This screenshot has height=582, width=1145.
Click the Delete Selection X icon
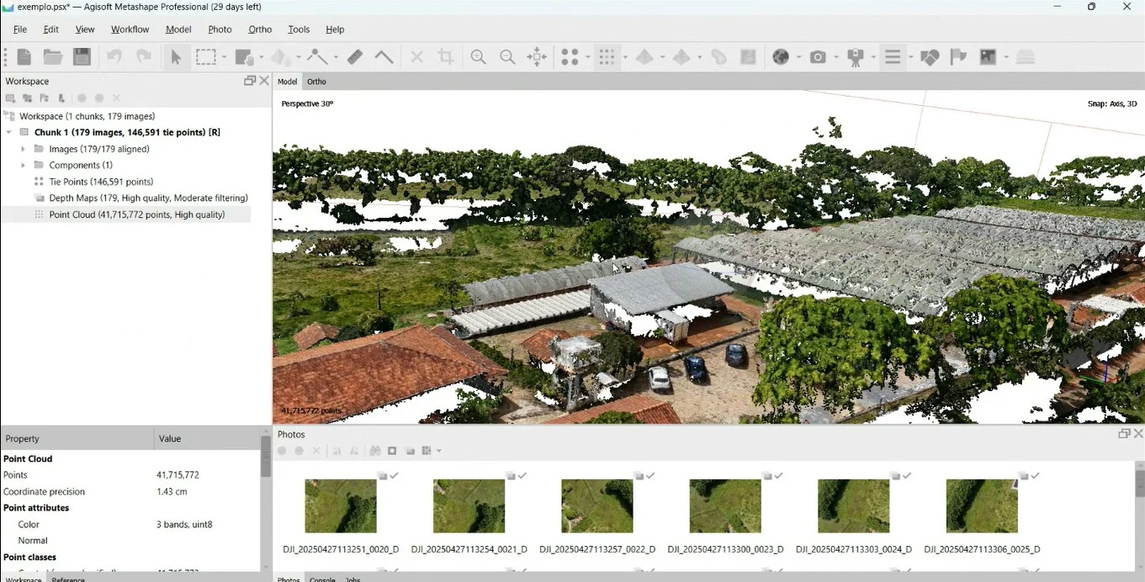tap(416, 56)
